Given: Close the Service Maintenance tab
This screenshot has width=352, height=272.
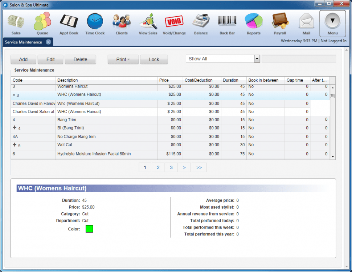Looking at the screenshot, I should click(x=48, y=42).
